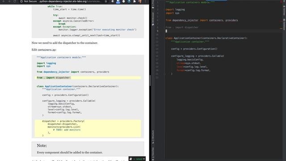
Task: Click 'Now we need to add the dispatcher' paragraph
Action: pyautogui.click(x=65, y=43)
